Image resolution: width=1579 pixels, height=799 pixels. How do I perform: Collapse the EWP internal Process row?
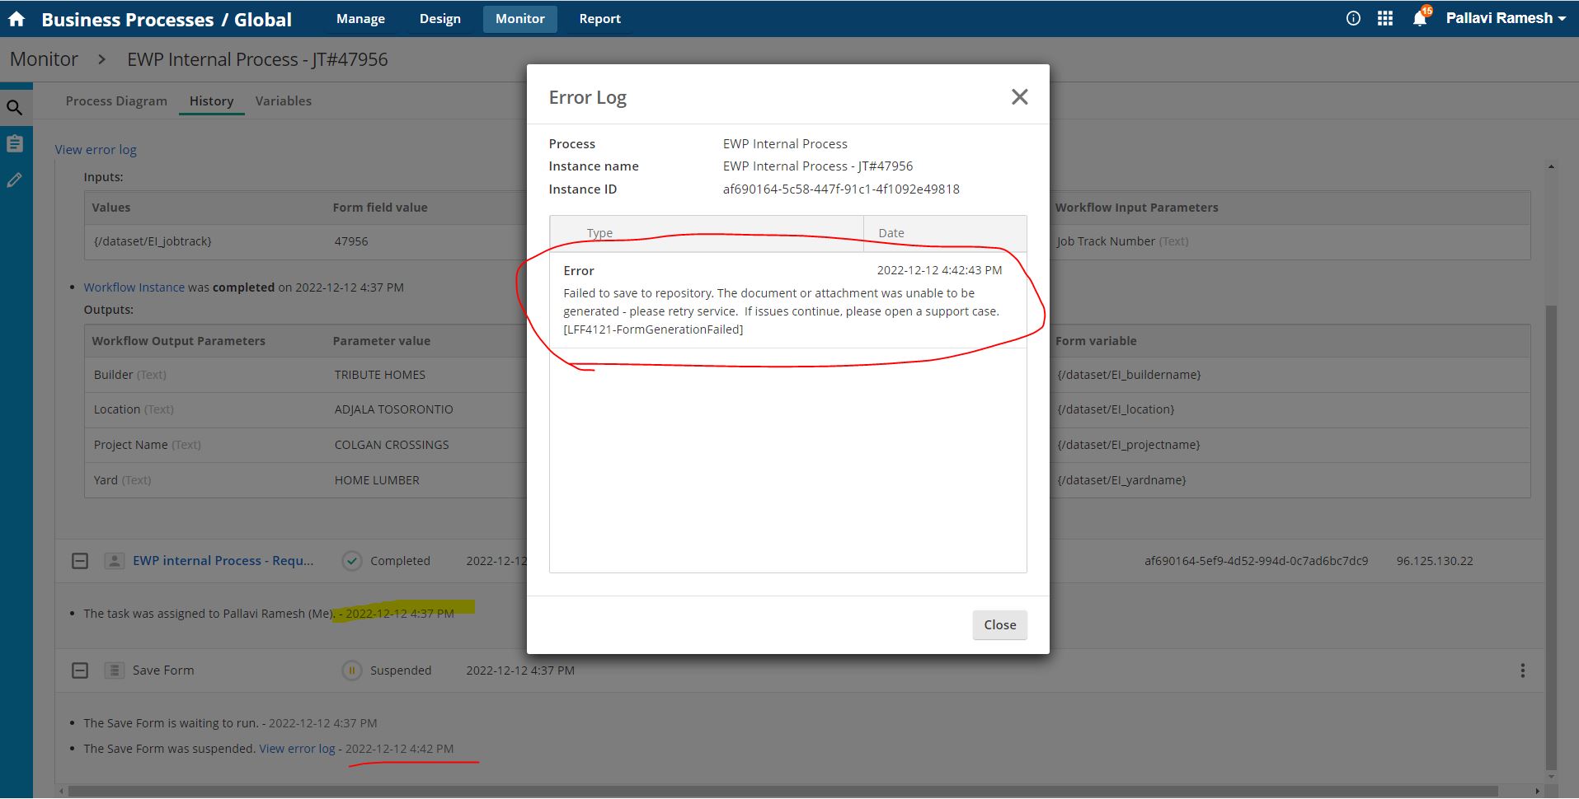[x=80, y=561]
